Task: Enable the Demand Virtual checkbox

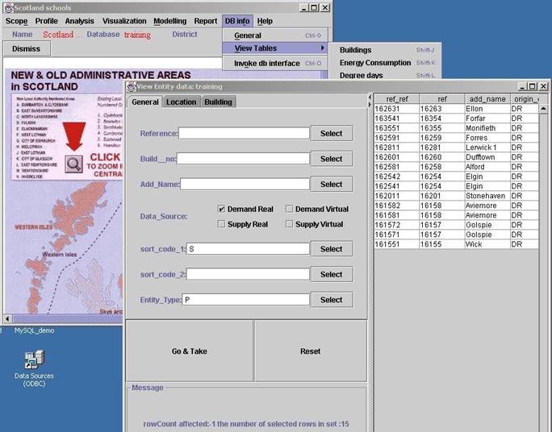Action: click(290, 209)
